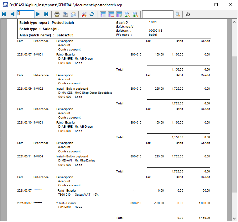Go to the first page of report

pos(4,14)
